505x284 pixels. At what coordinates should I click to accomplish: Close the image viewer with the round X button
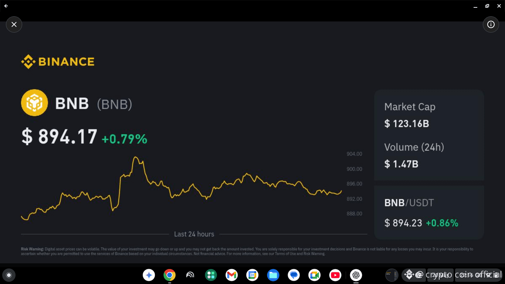[14, 24]
